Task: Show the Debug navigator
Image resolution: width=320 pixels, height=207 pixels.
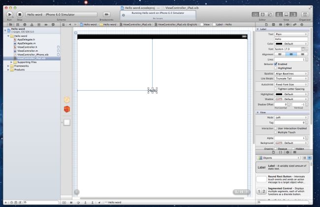Action: point(39,25)
